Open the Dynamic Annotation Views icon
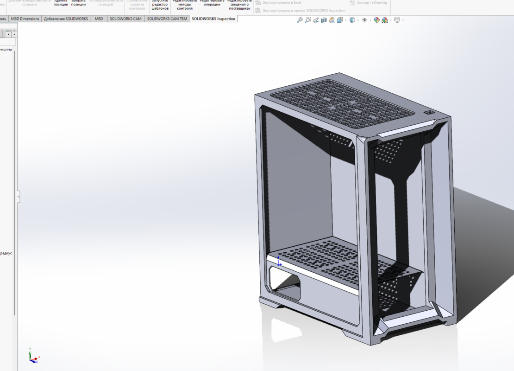Image resolution: width=514 pixels, height=371 pixels. 332,20
